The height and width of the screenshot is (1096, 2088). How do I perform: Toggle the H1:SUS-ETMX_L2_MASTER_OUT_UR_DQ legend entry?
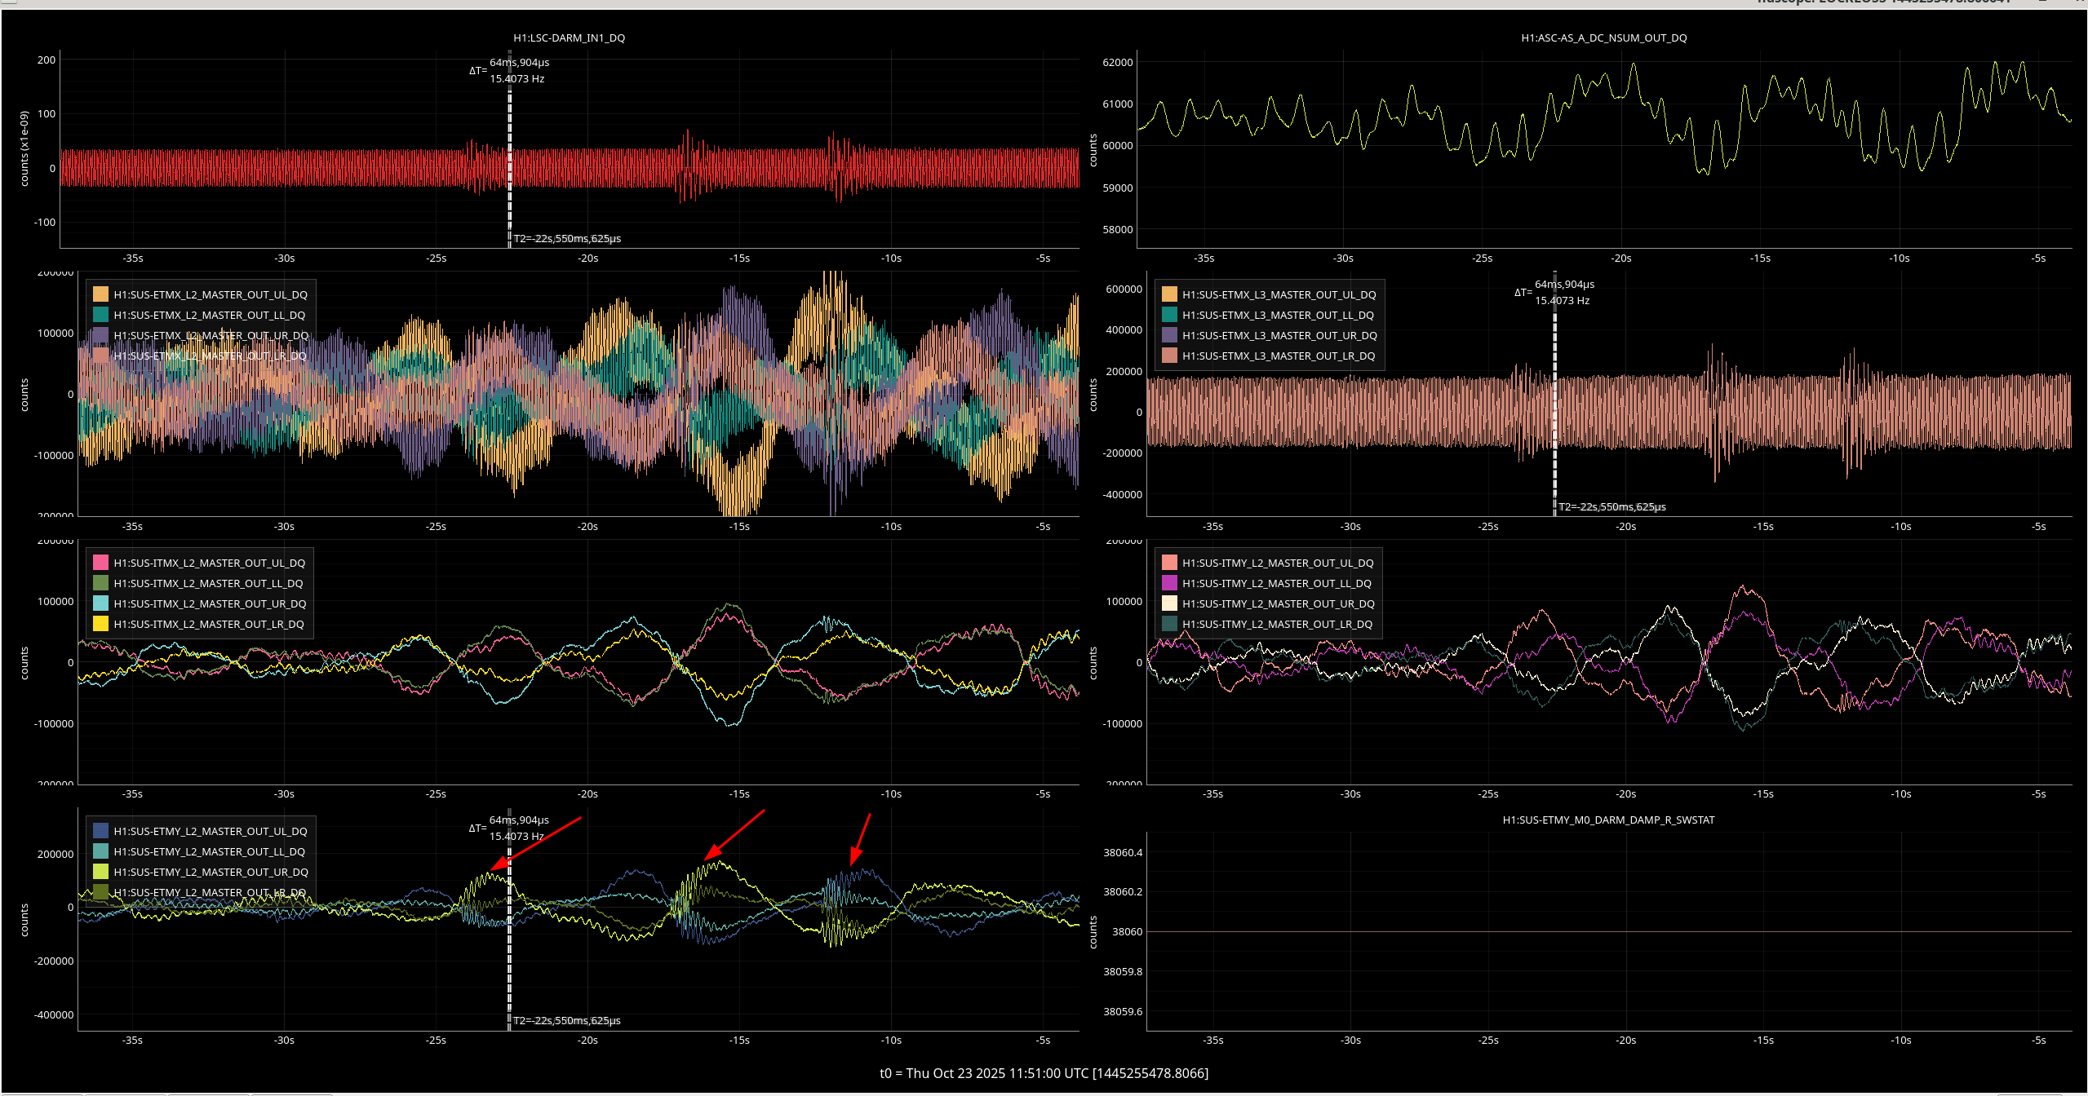pos(211,335)
